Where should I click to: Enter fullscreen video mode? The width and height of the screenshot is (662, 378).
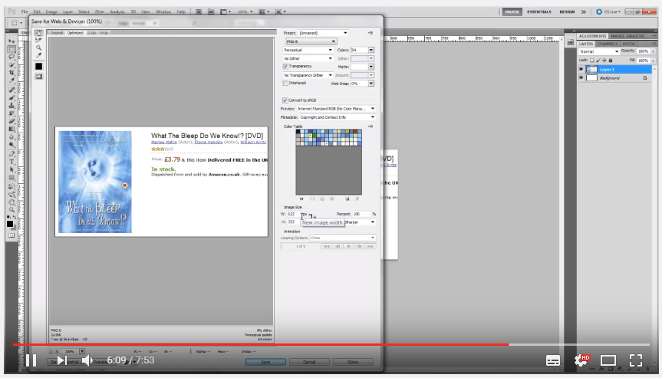coord(635,360)
